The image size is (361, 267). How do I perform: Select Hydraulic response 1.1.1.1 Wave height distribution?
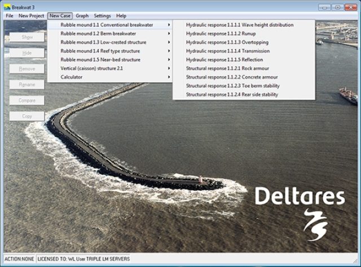coord(240,25)
